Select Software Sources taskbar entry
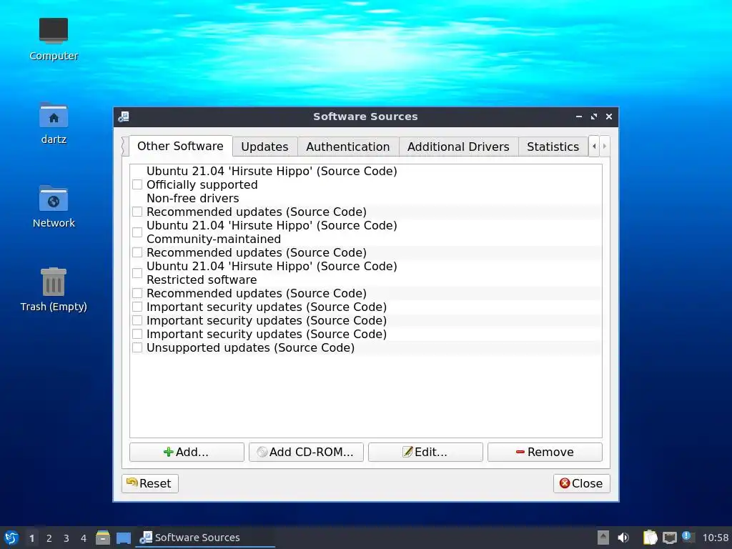Image resolution: width=732 pixels, height=549 pixels. click(x=205, y=538)
